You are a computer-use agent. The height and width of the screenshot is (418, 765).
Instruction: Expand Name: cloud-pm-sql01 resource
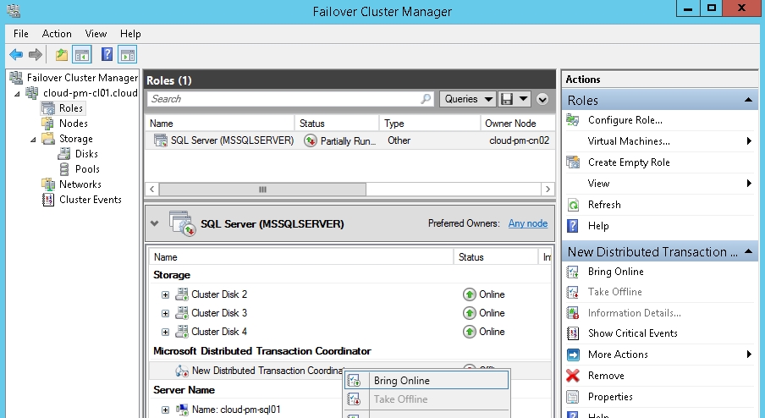click(x=165, y=410)
